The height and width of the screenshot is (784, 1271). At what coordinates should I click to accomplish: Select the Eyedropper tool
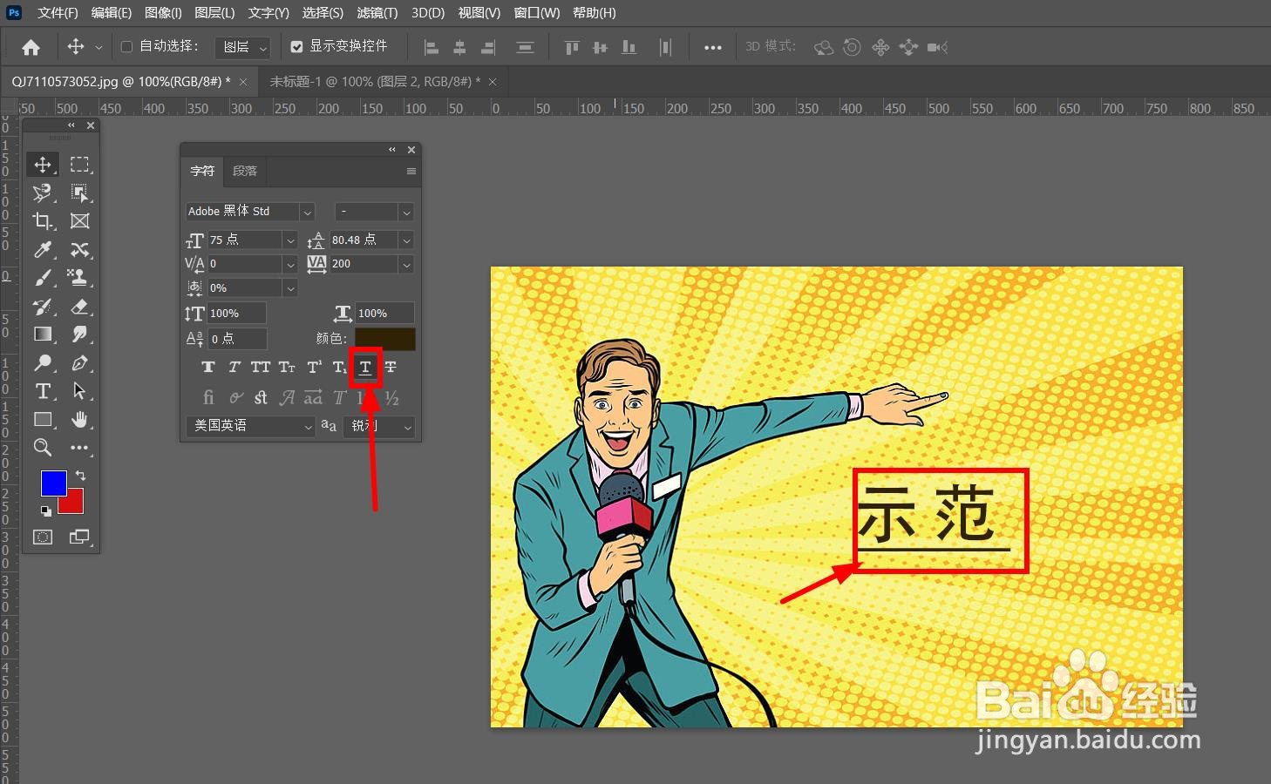click(x=42, y=250)
